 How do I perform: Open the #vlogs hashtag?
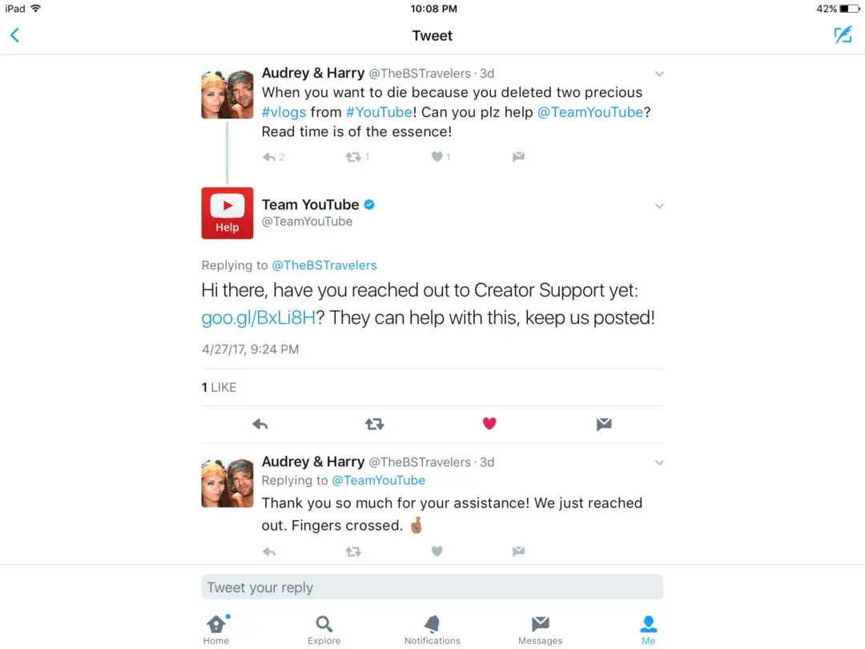pos(284,112)
